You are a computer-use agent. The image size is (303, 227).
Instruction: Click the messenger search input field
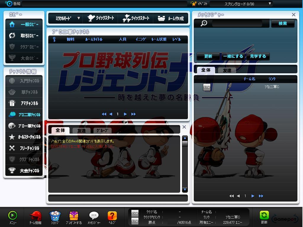point(237,23)
